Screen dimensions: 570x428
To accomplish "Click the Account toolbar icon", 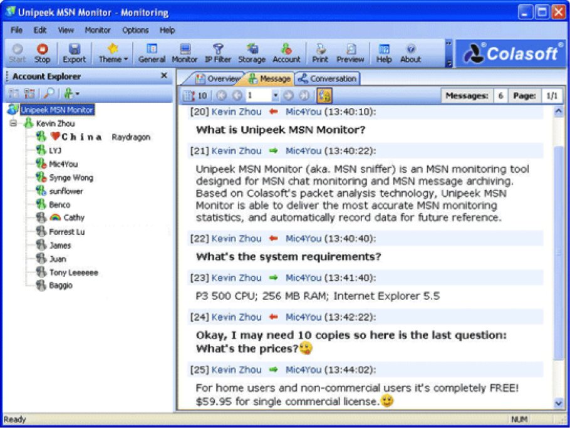I will 286,53.
